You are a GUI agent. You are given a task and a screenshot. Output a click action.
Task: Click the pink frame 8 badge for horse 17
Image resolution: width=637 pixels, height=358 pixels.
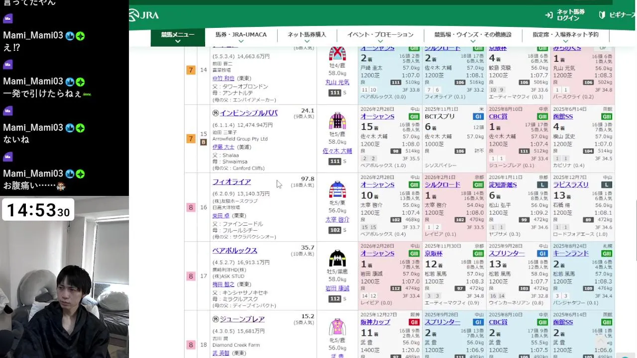point(191,276)
